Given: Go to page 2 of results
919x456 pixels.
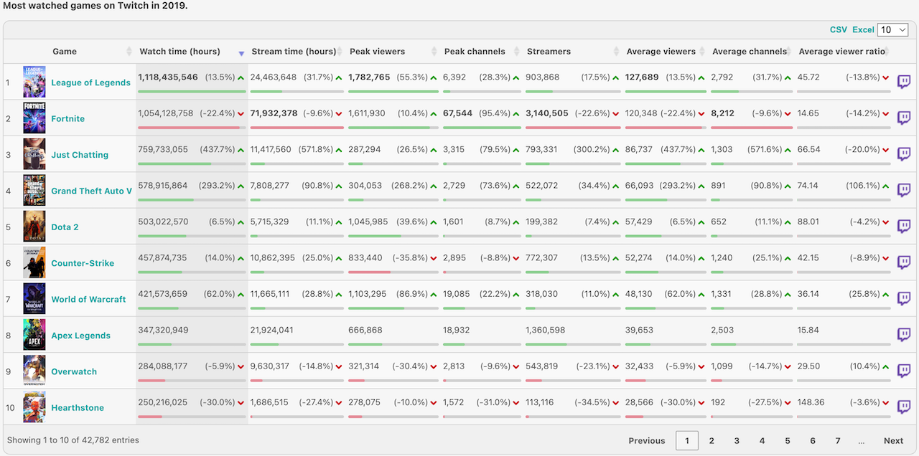Looking at the screenshot, I should [712, 441].
